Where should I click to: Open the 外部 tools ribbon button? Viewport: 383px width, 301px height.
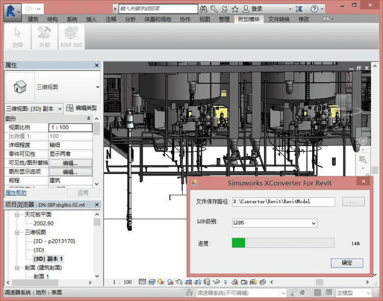coord(44,36)
